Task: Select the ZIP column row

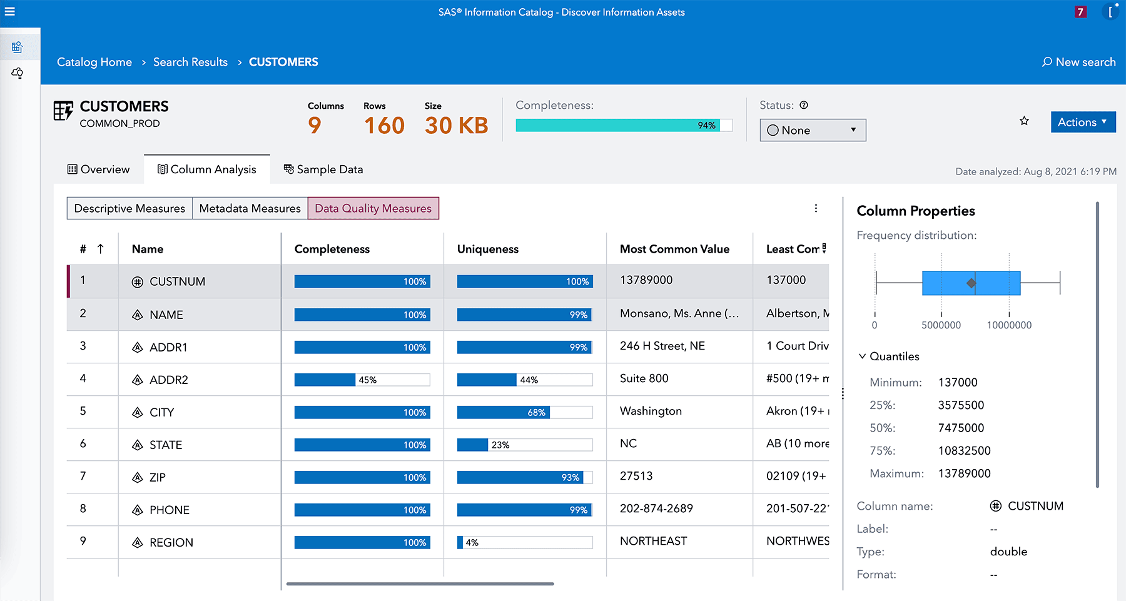Action: 448,477
